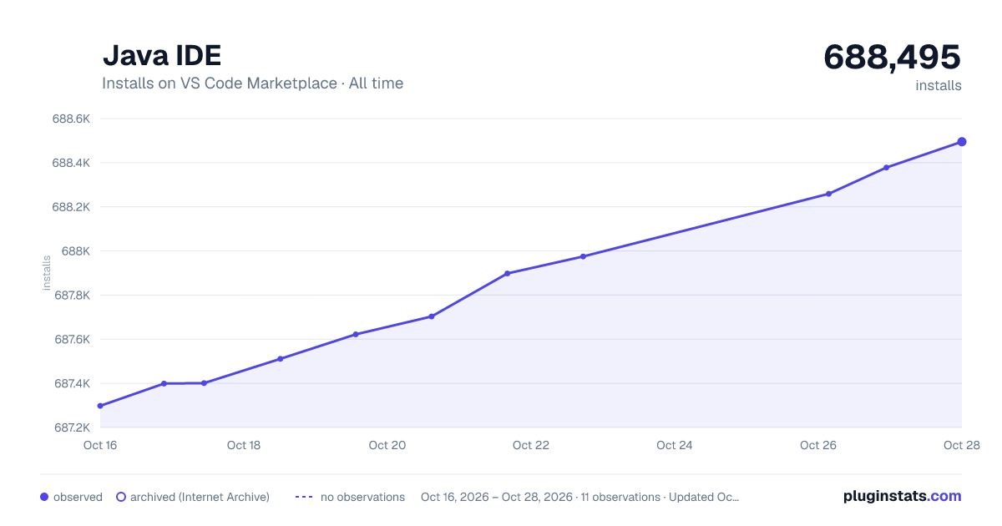1002x526 pixels.
Task: Click the large final data point on Oct 28
Action: click(x=962, y=142)
